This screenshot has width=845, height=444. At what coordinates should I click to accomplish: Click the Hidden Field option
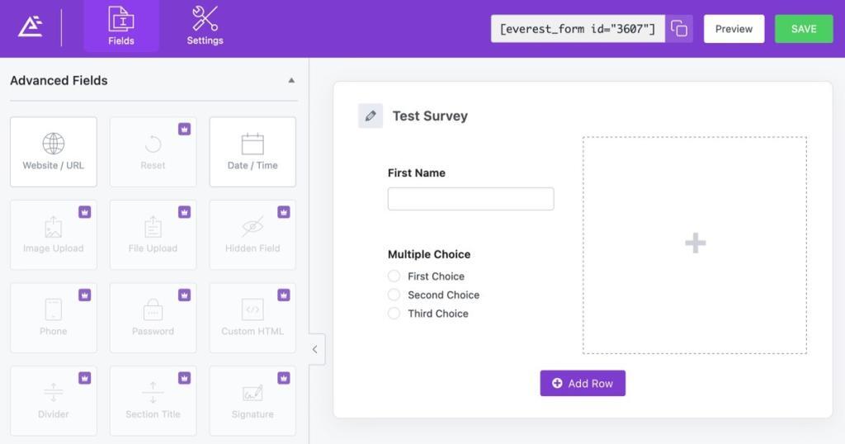[253, 234]
